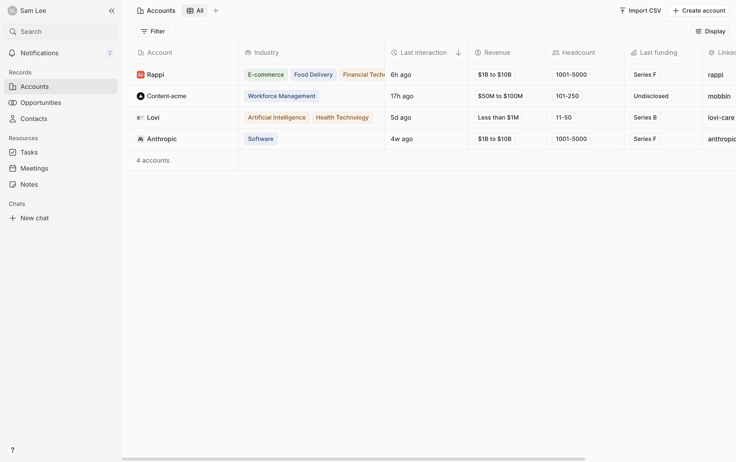
Task: Open the lovi-care LinkedIn link
Action: click(x=721, y=118)
